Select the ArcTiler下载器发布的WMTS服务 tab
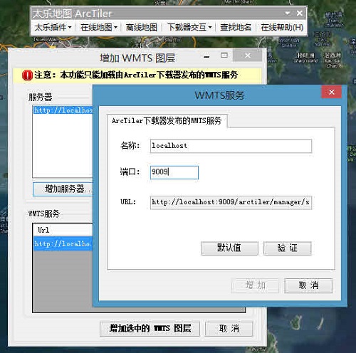 [167, 121]
